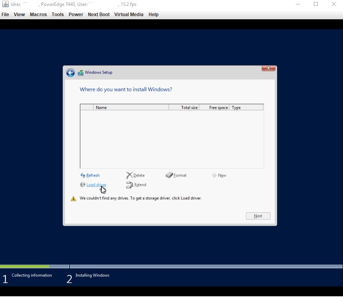The width and height of the screenshot is (343, 297).
Task: Click the Next button
Action: [258, 216]
